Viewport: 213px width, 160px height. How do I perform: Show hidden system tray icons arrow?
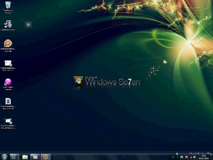click(177, 157)
